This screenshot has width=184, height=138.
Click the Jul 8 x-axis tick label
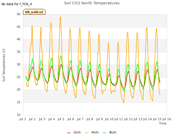click(x=90, y=119)
